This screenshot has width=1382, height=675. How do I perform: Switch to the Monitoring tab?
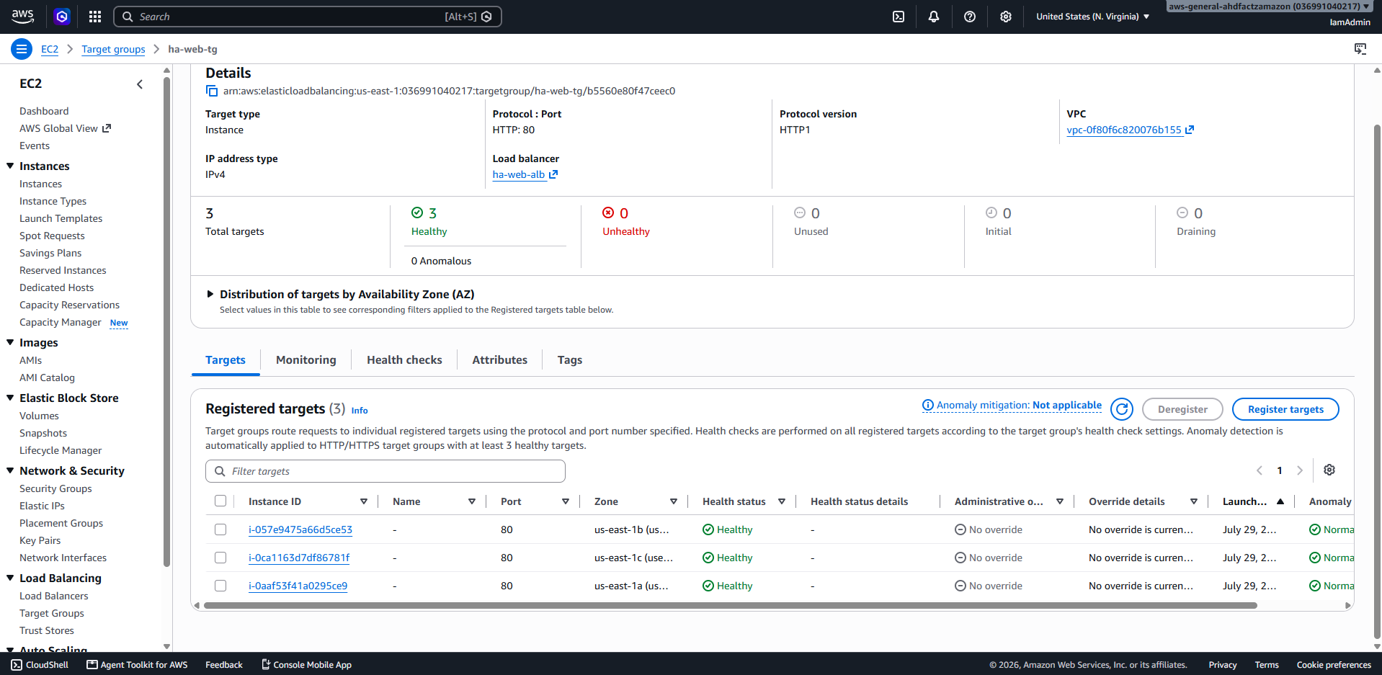pyautogui.click(x=306, y=359)
